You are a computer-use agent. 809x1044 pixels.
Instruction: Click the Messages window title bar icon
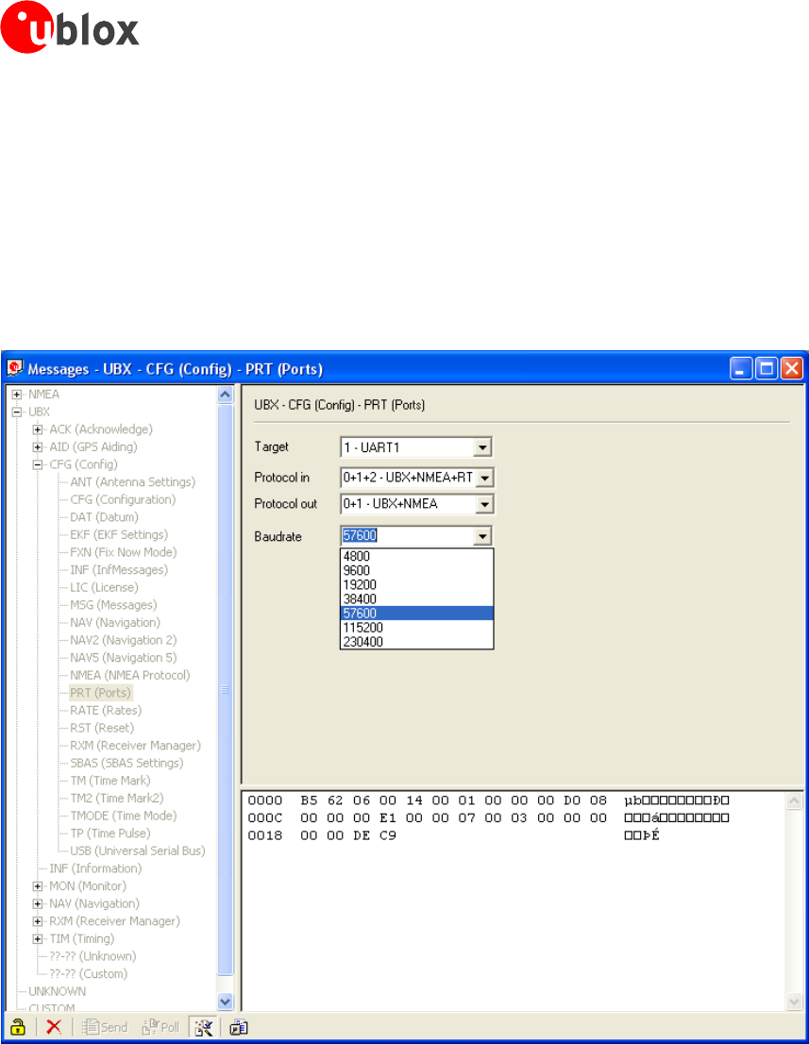click(15, 368)
